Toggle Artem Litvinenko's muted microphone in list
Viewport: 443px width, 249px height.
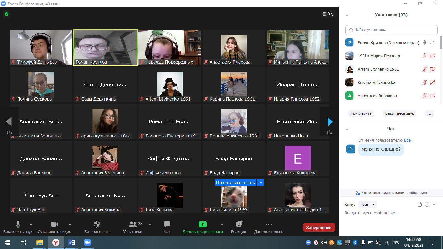tap(425, 69)
